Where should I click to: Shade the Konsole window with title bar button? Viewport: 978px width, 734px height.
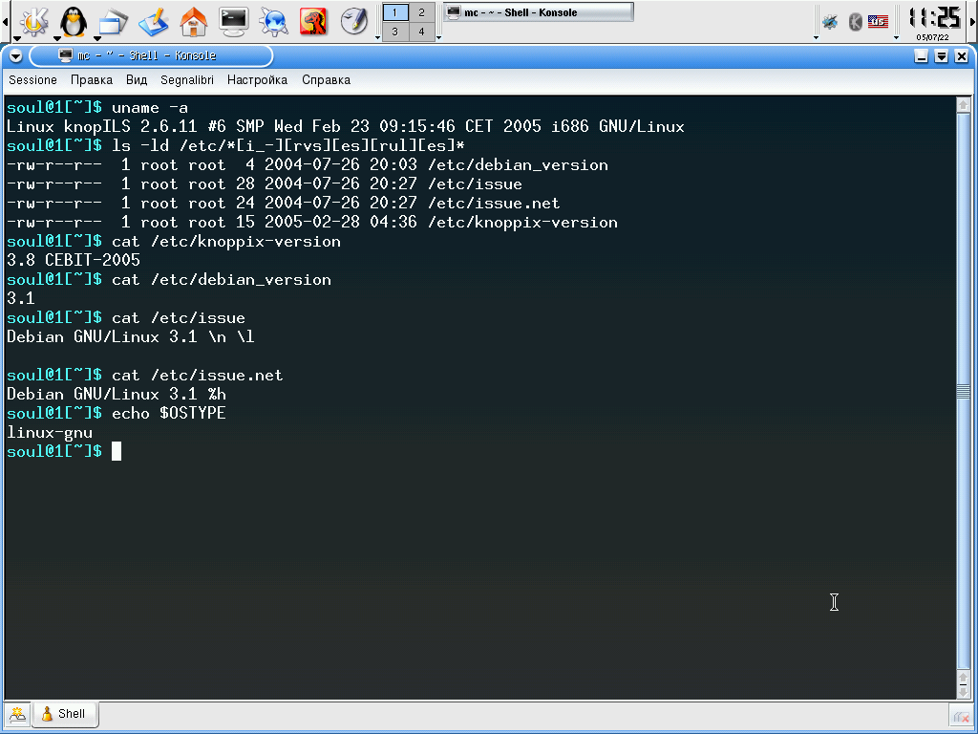[942, 56]
